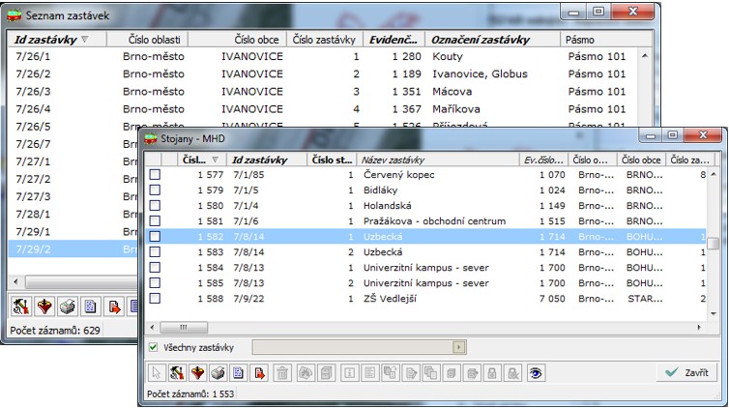The width and height of the screenshot is (729, 408).
Task: Select the Uzbecká row with number 1 582
Action: [425, 237]
